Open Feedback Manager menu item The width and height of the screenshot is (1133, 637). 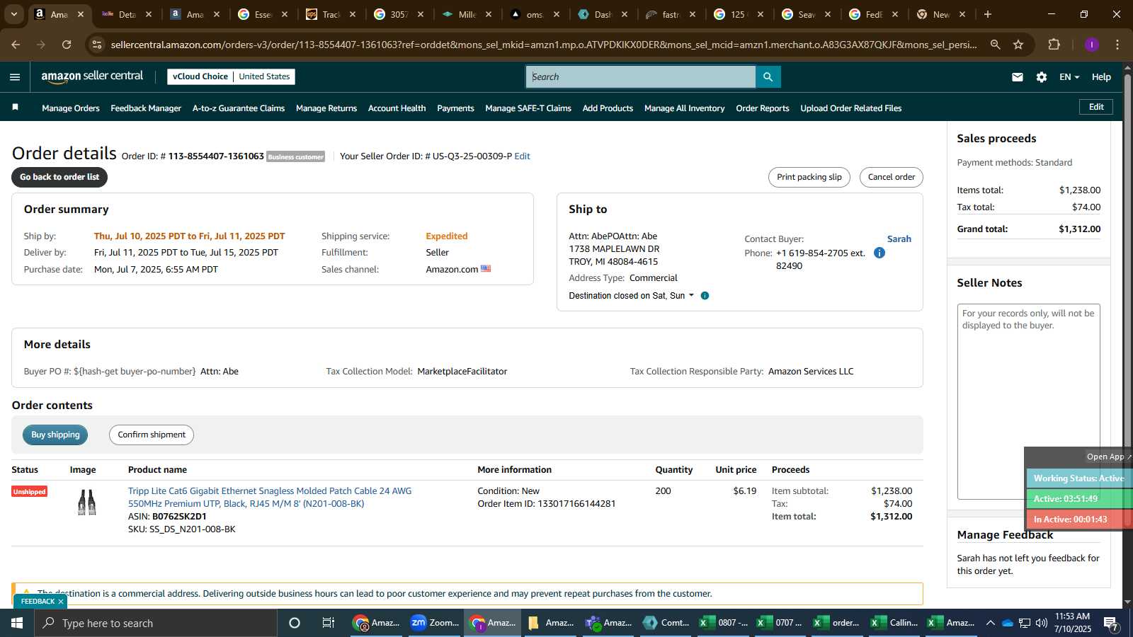146,108
